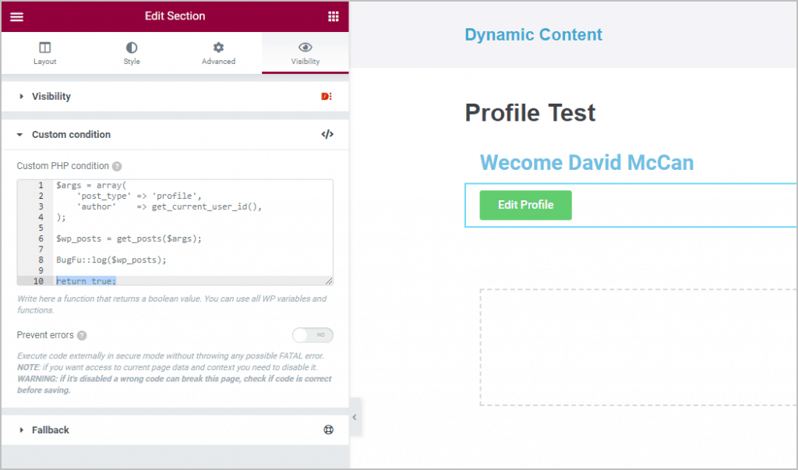Screen dimensions: 798x470
Task: Expand the Visibility section
Action: [175, 96]
